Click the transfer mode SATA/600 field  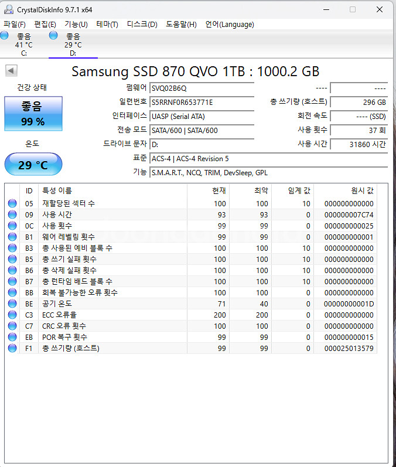(202, 131)
